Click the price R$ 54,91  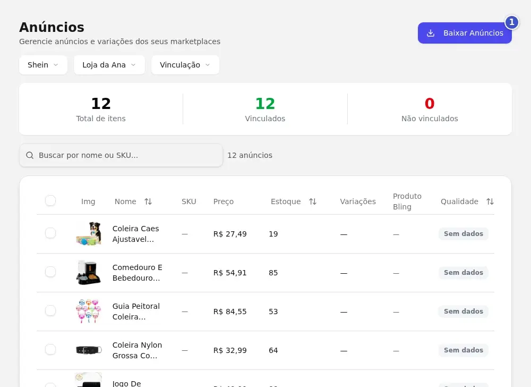230,273
